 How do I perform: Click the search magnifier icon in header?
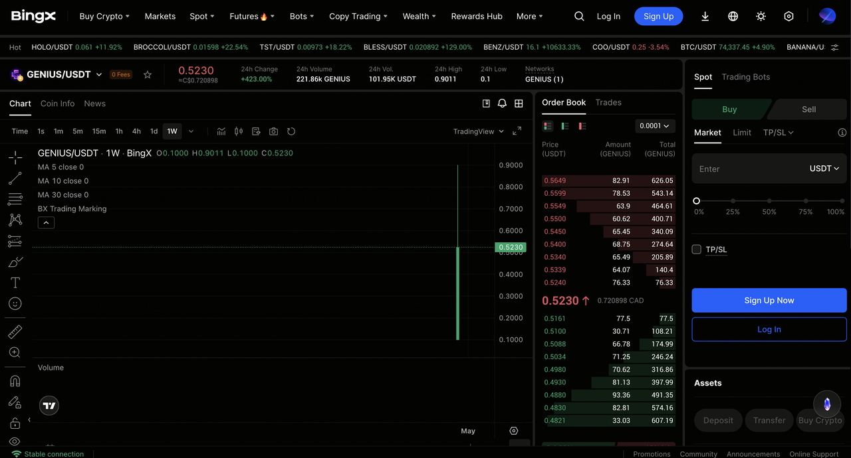pyautogui.click(x=579, y=17)
